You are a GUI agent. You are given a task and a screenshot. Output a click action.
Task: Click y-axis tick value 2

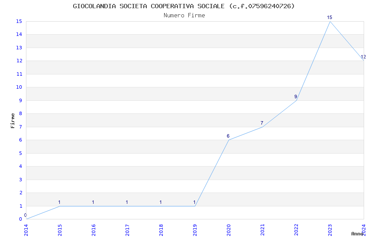coord(21,193)
